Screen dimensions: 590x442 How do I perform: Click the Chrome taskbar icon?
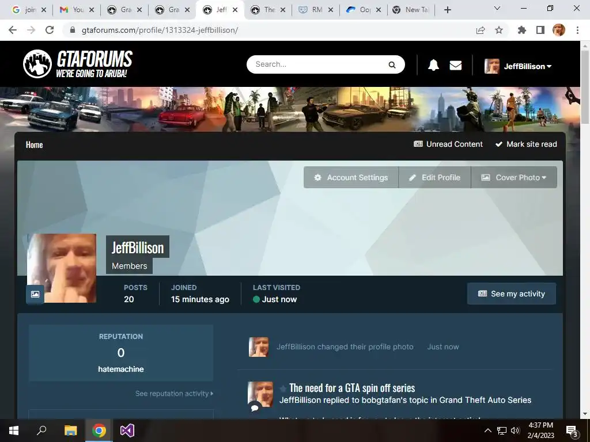99,430
